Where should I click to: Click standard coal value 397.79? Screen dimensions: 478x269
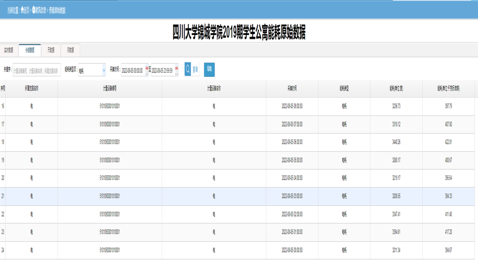pos(448,106)
